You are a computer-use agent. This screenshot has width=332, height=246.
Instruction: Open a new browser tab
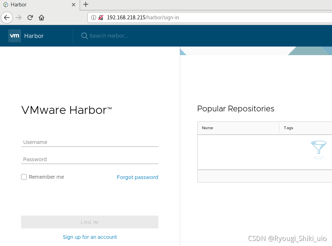pyautogui.click(x=86, y=4)
